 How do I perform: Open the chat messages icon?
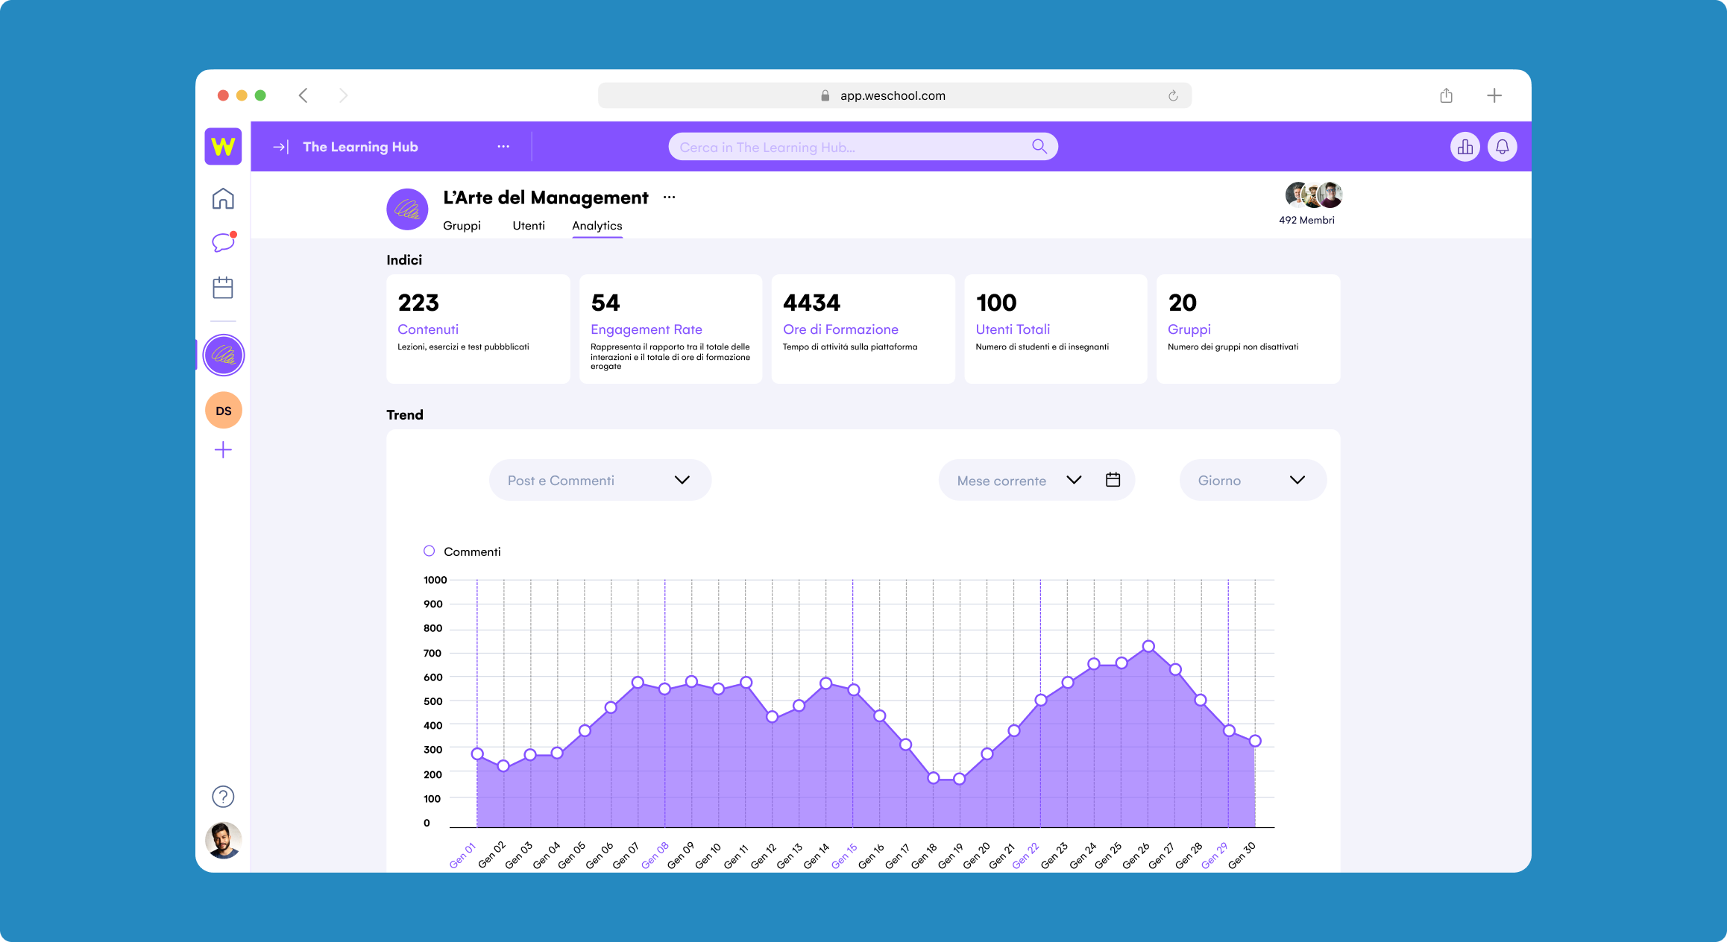click(x=223, y=242)
